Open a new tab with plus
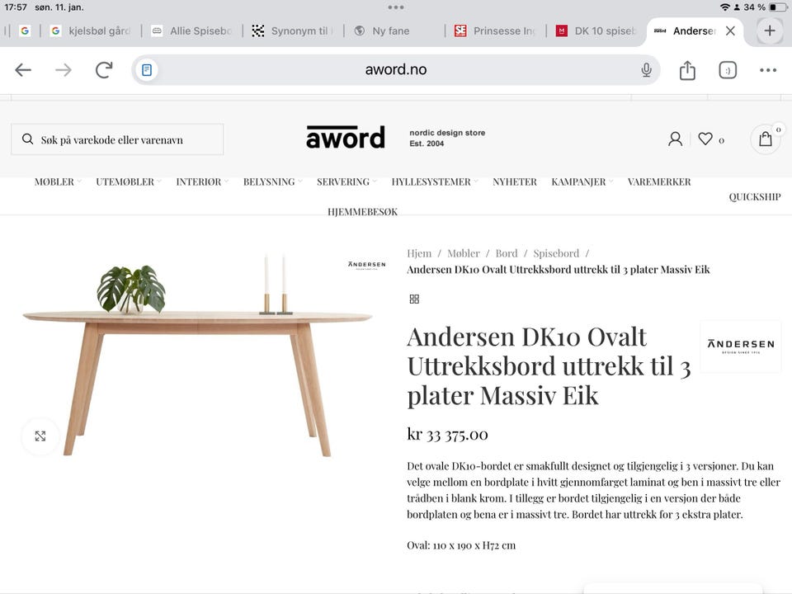The height and width of the screenshot is (594, 792). click(769, 31)
